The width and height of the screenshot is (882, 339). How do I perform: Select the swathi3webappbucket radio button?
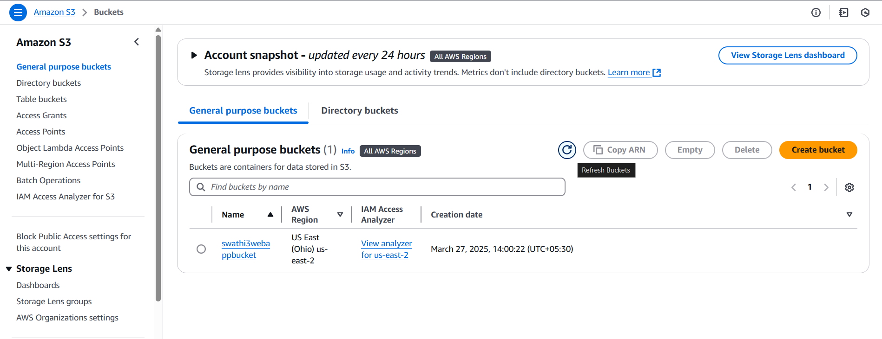click(201, 249)
